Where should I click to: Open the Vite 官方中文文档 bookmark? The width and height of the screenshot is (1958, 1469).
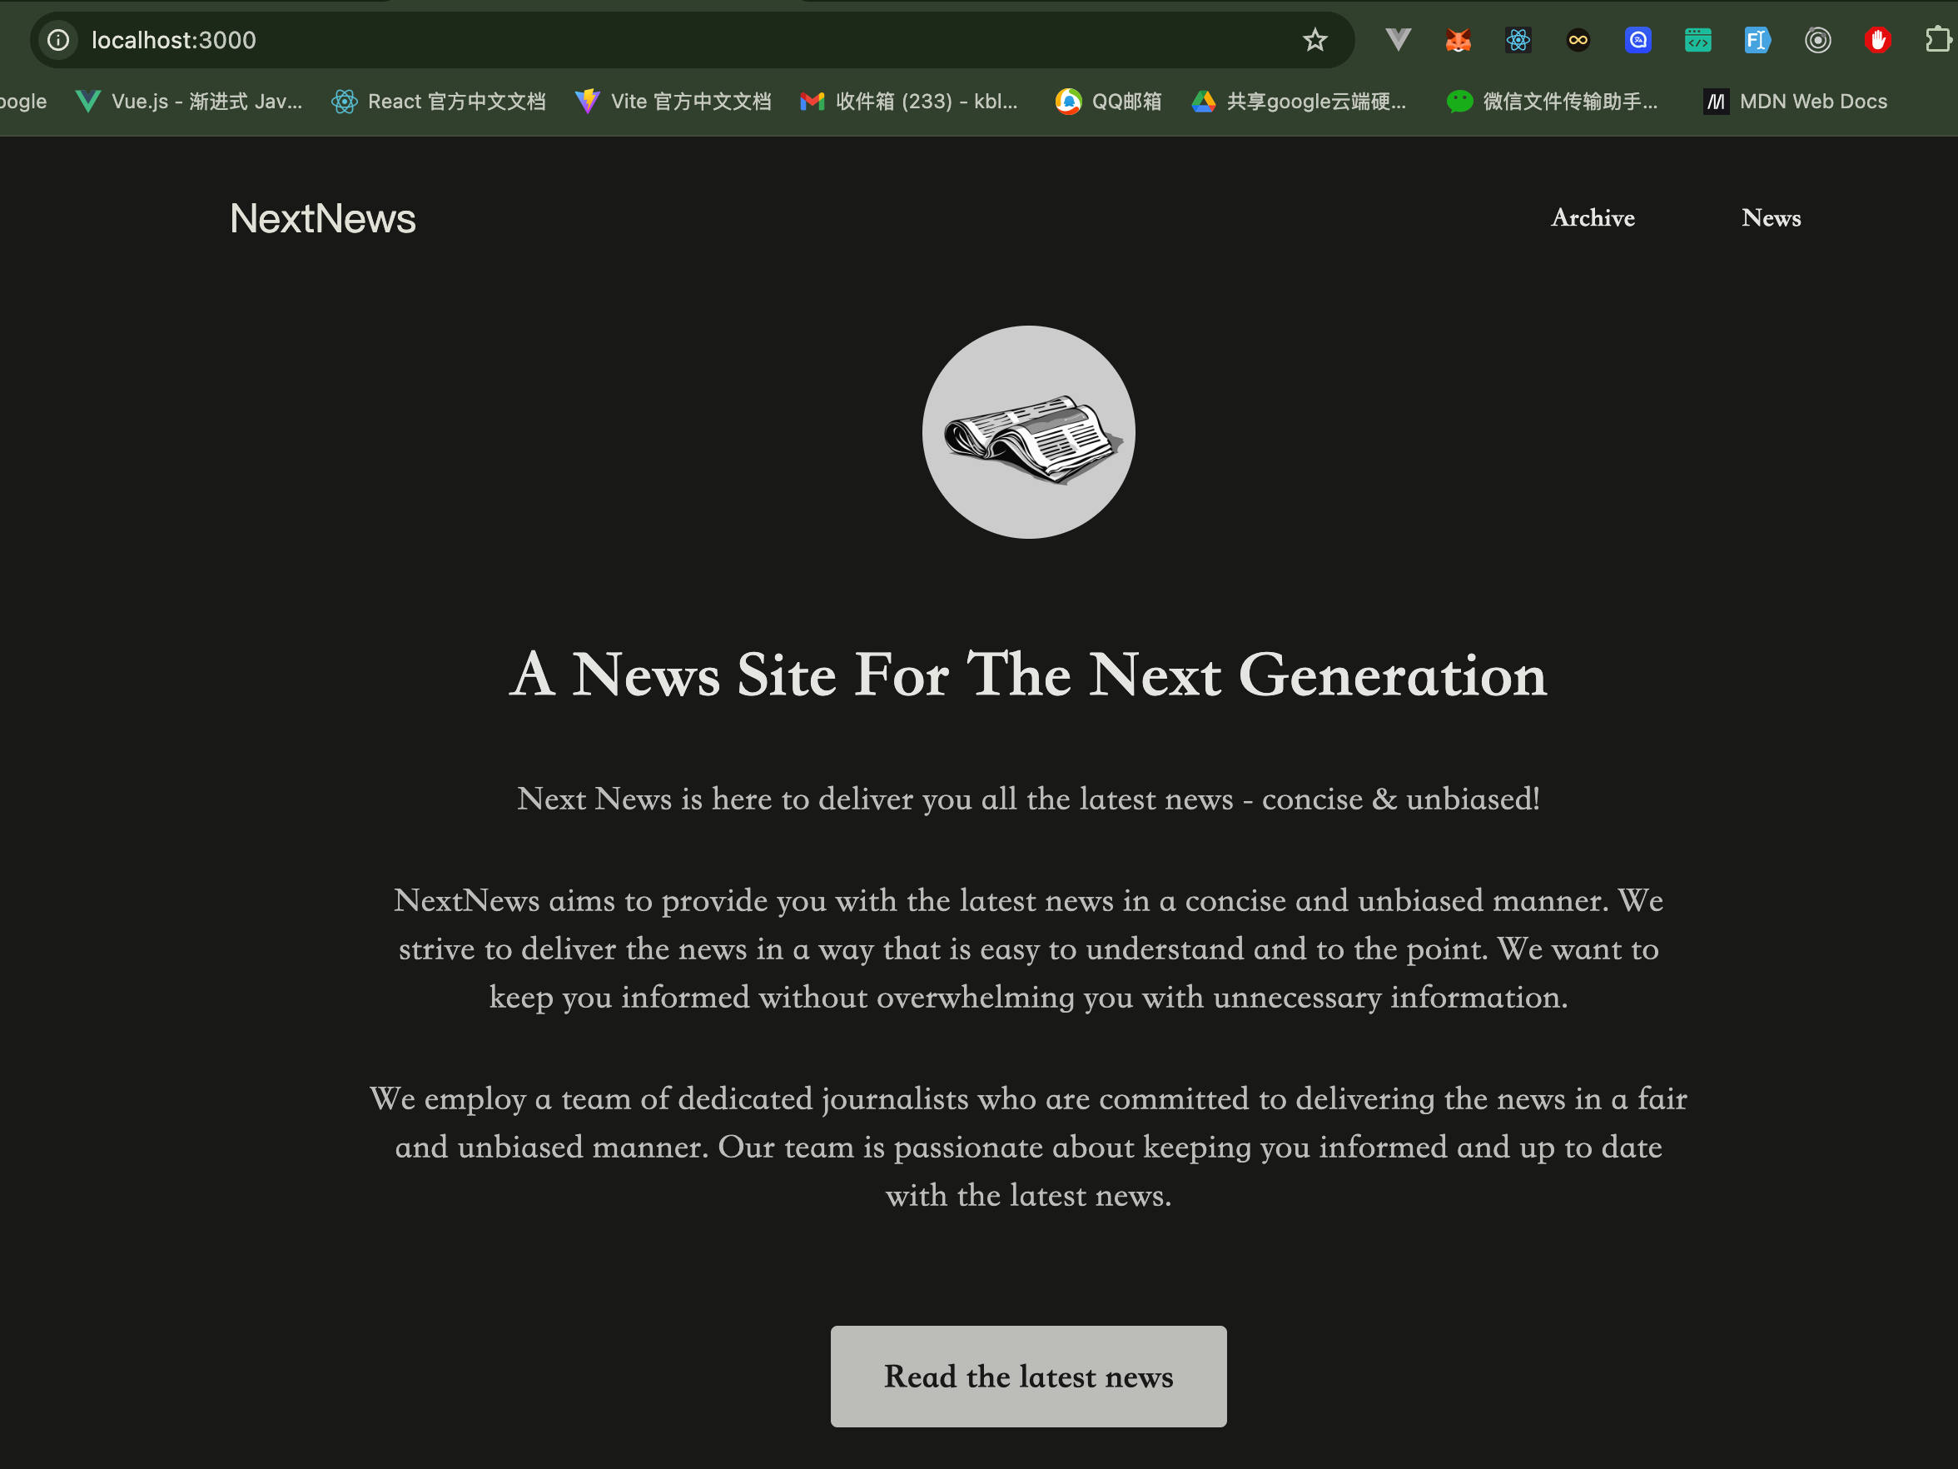(673, 102)
